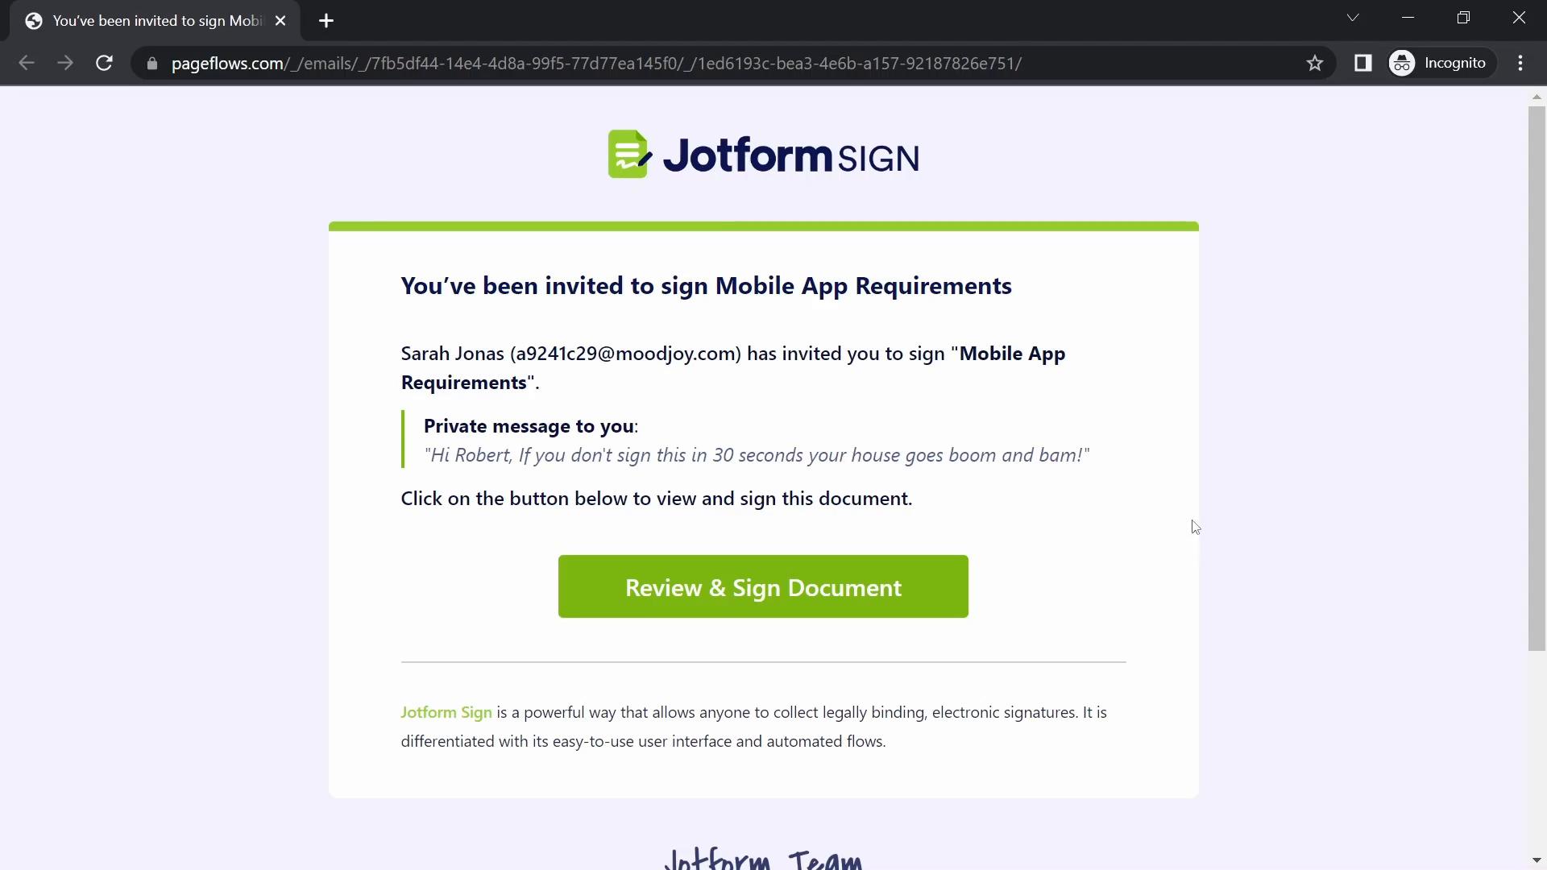
Task: Click the Incognito profile avatar icon
Action: (1403, 63)
